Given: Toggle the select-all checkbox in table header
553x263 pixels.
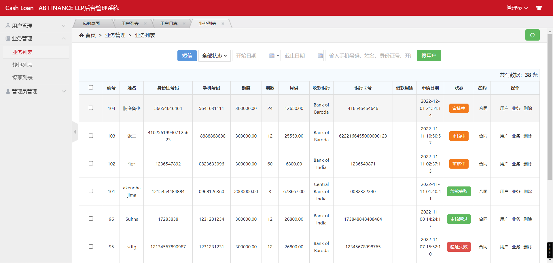Looking at the screenshot, I should [x=91, y=87].
